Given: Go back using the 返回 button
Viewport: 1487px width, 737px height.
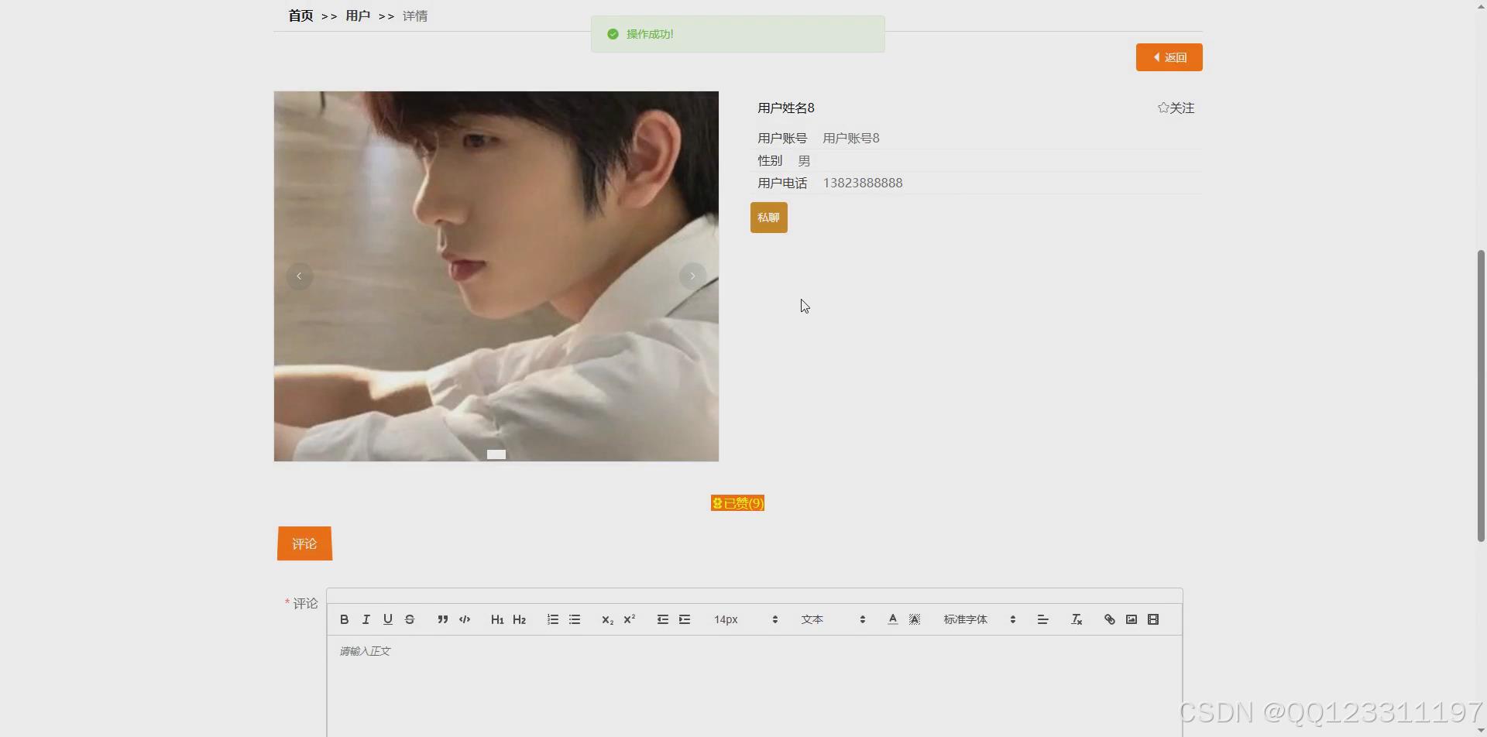Looking at the screenshot, I should pos(1169,57).
